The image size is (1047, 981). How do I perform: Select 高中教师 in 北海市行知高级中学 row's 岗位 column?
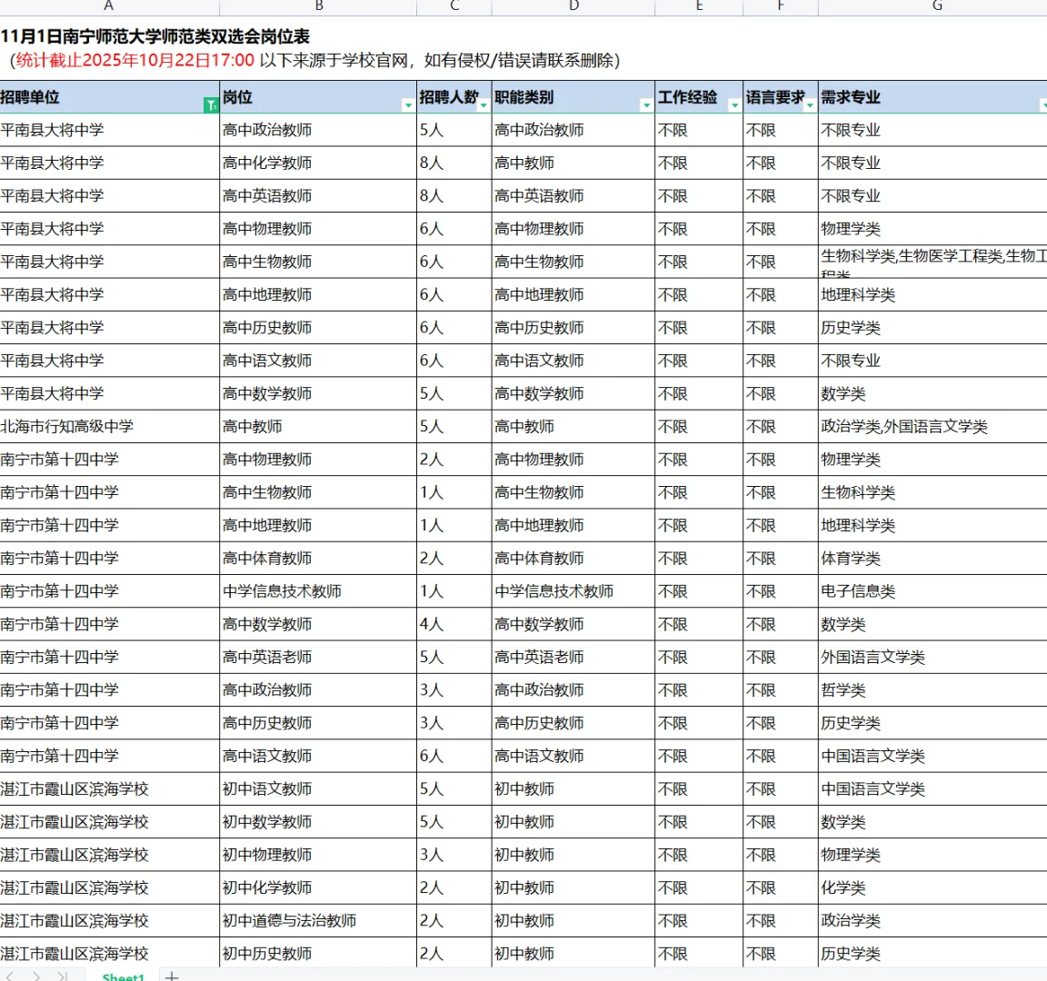click(x=318, y=426)
